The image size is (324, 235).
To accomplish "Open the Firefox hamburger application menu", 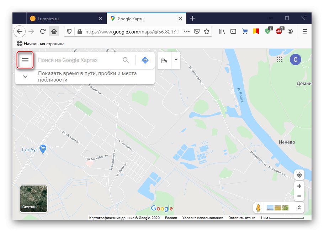I will click(x=304, y=31).
